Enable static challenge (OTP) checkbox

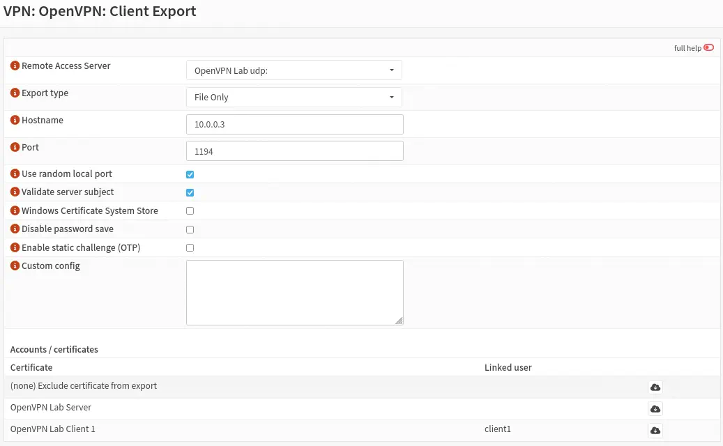(190, 247)
